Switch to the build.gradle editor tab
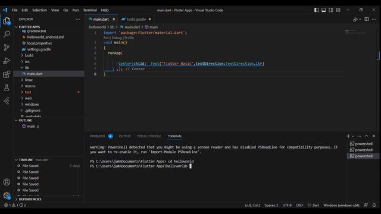Image resolution: width=381 pixels, height=214 pixels. (136, 19)
